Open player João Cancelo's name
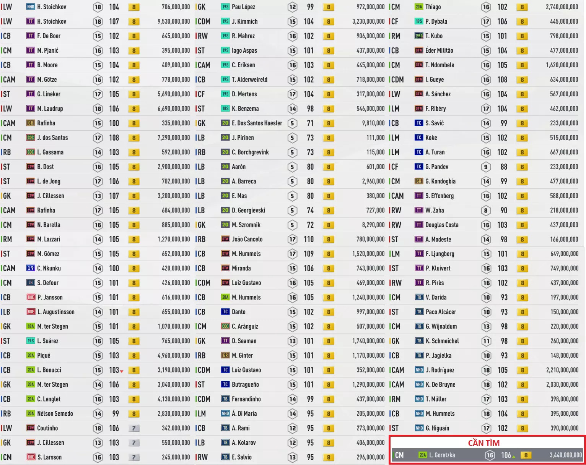586x465 pixels. tap(247, 239)
